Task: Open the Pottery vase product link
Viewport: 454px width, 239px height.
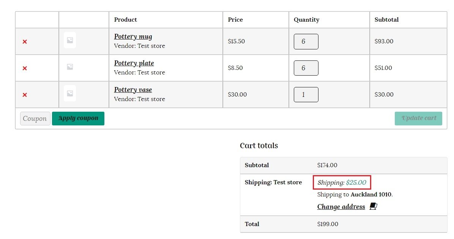Action: (133, 90)
